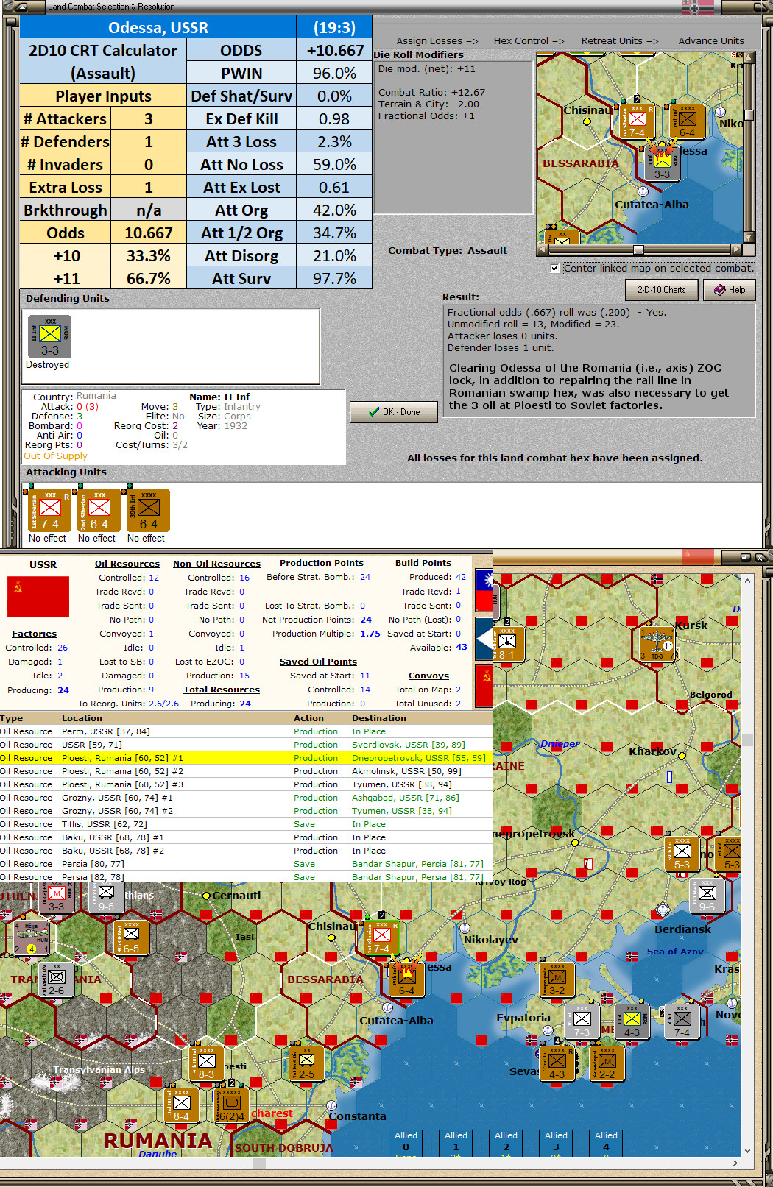This screenshot has width=773, height=1187.
Task: Click the main map vertical scrollbar thumb
Action: 748,740
